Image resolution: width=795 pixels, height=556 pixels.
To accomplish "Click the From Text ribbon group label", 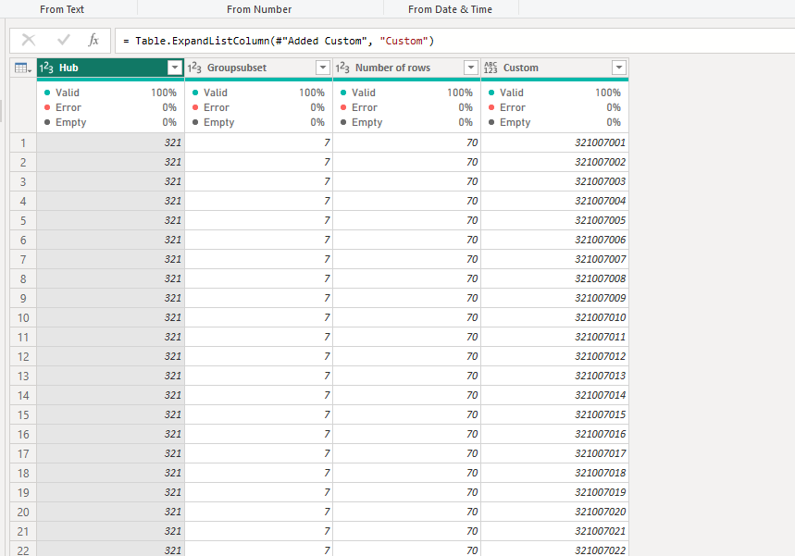I will [62, 9].
